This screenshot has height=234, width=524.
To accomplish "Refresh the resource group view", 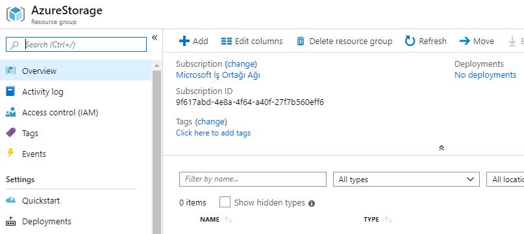I will (x=425, y=41).
